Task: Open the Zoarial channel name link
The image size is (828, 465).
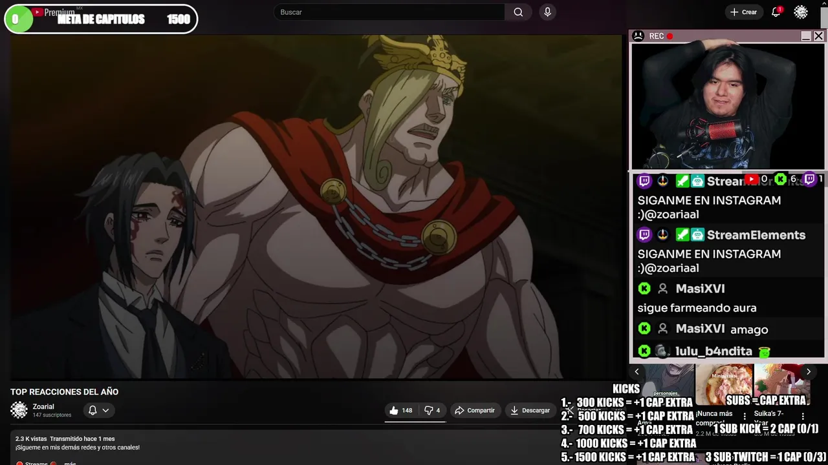Action: click(x=43, y=406)
